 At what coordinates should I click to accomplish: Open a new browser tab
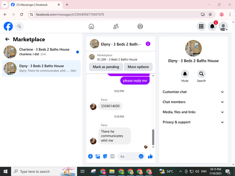(x=67, y=5)
